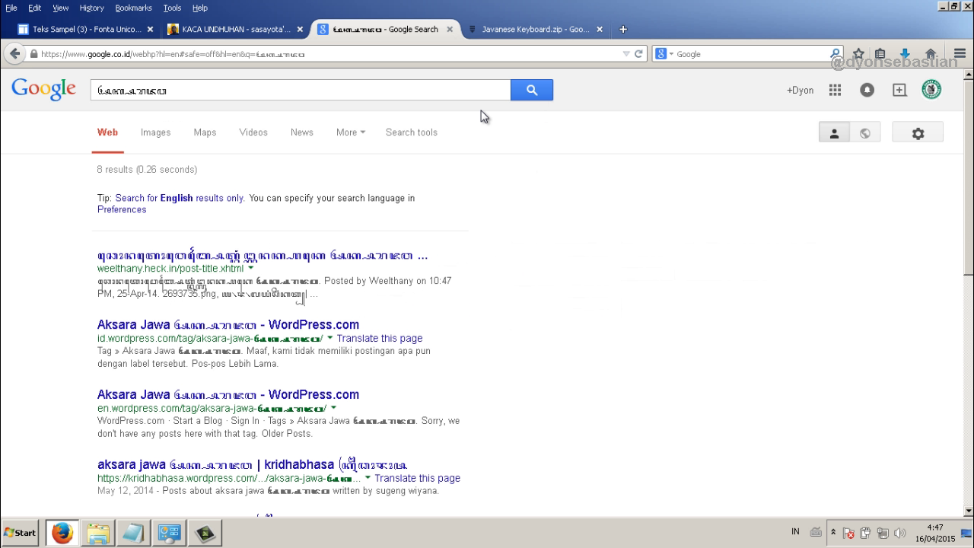Open Search tools options
Screen dimensions: 974x548
pos(411,132)
